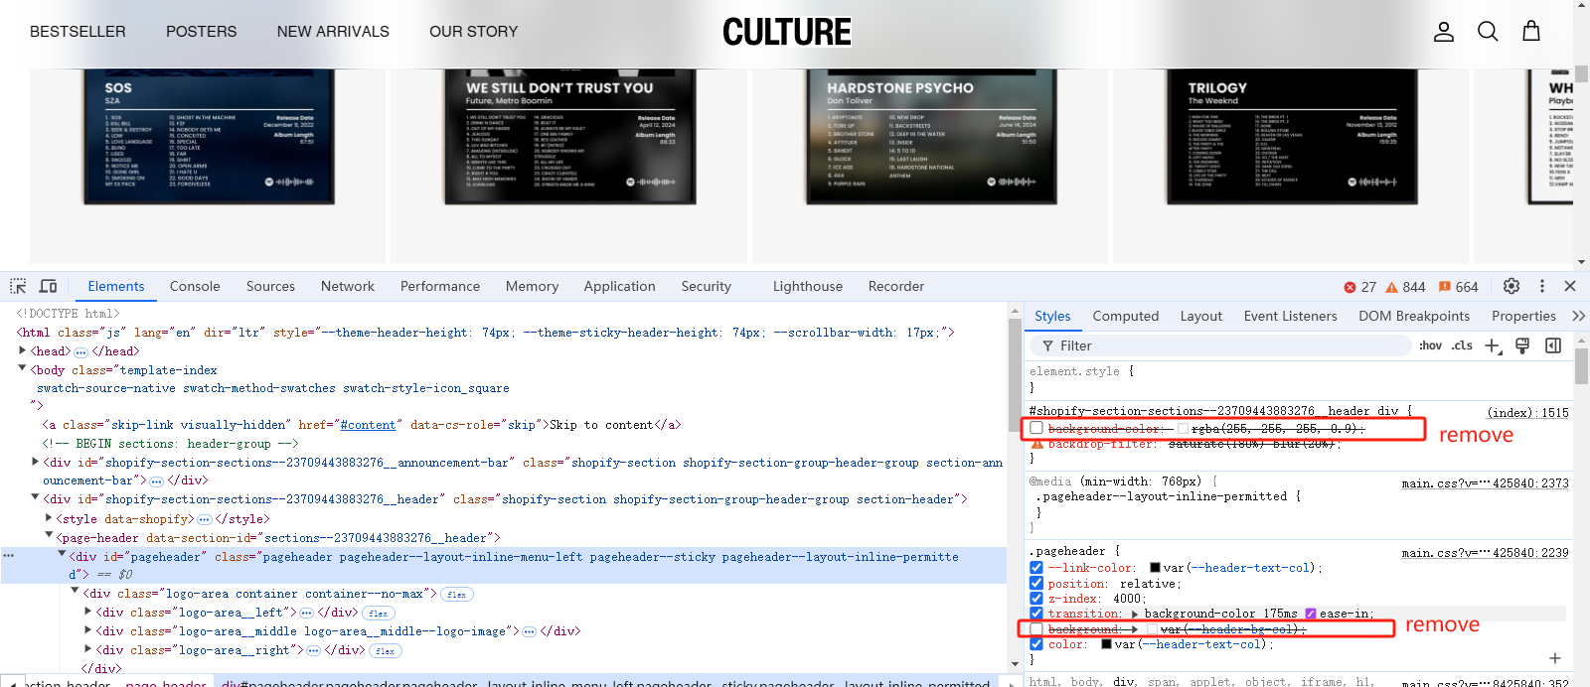Toggle the device toolbar icon
The image size is (1590, 687).
click(x=48, y=286)
